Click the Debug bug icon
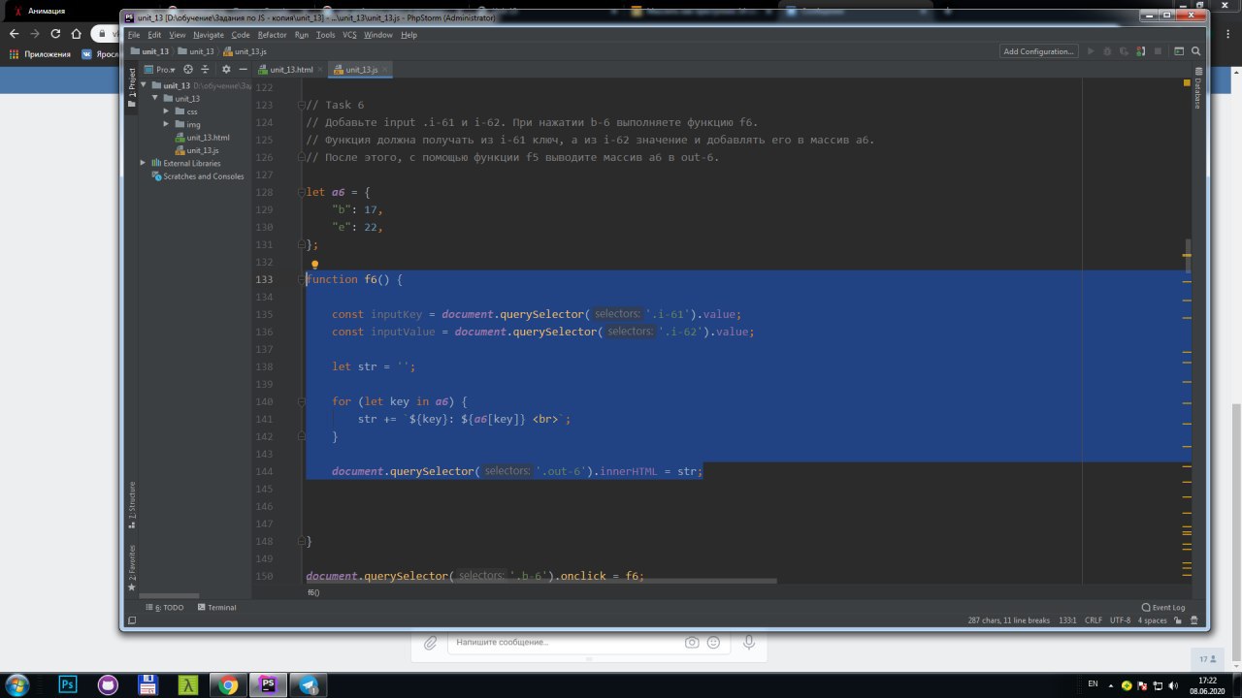The width and height of the screenshot is (1242, 698). click(x=1105, y=51)
